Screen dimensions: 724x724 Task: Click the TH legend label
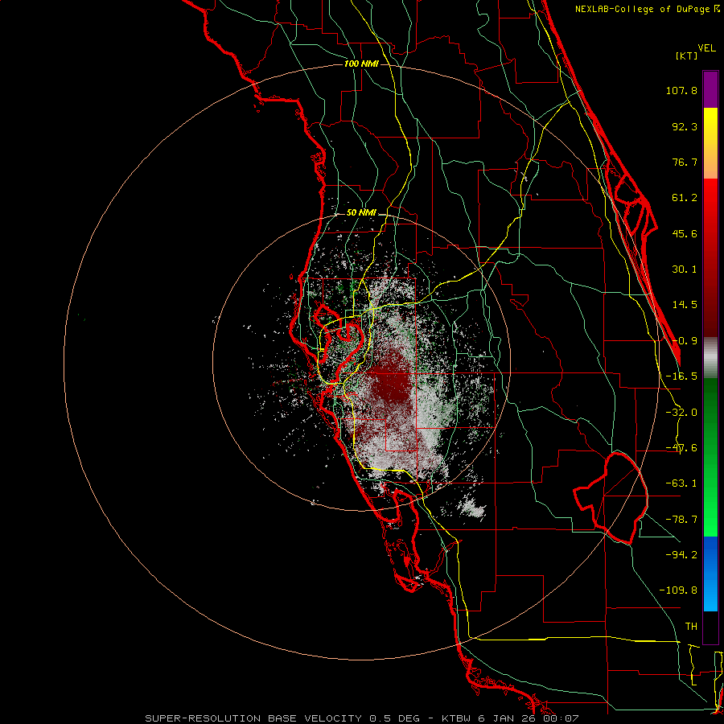tap(691, 627)
